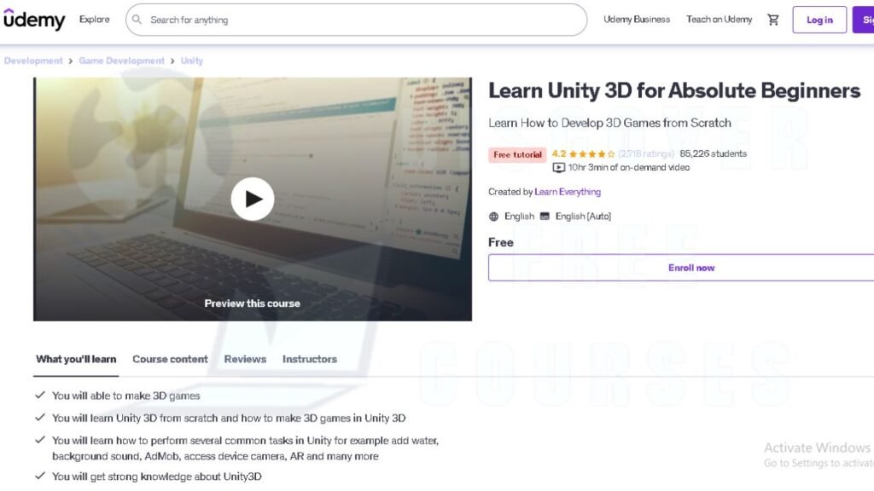Open the Udemy home logo

pos(34,20)
